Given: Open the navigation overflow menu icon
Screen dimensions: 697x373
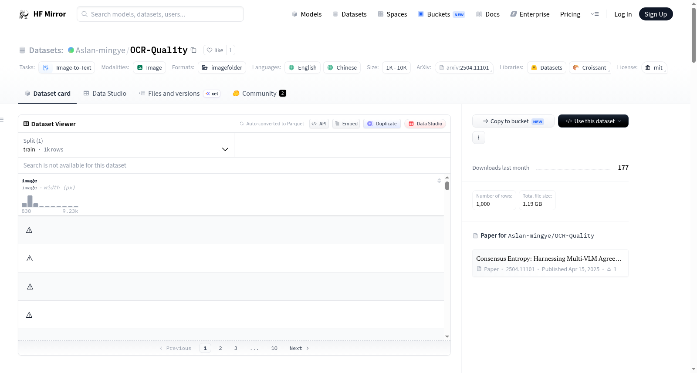Looking at the screenshot, I should pos(595,14).
